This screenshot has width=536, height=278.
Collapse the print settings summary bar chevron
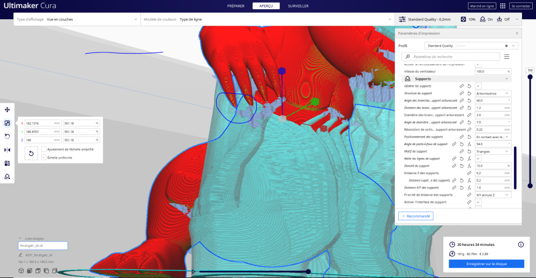click(x=517, y=19)
